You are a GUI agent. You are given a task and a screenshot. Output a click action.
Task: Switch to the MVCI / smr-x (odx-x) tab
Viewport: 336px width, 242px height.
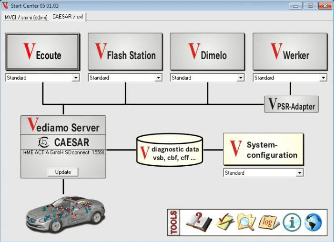26,17
